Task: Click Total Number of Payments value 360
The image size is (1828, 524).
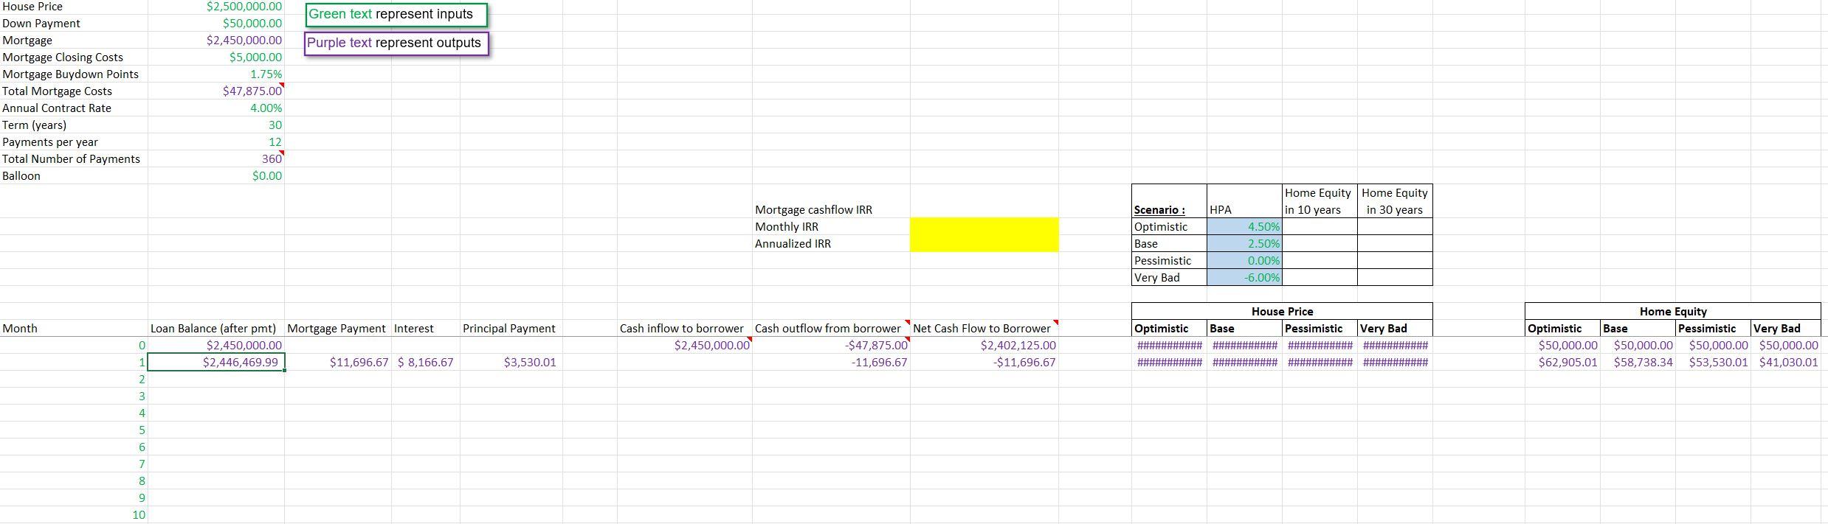Action: click(271, 159)
